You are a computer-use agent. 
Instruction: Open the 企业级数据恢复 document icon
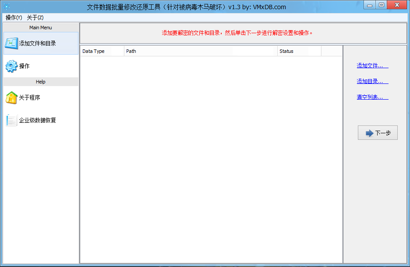[x=11, y=120]
